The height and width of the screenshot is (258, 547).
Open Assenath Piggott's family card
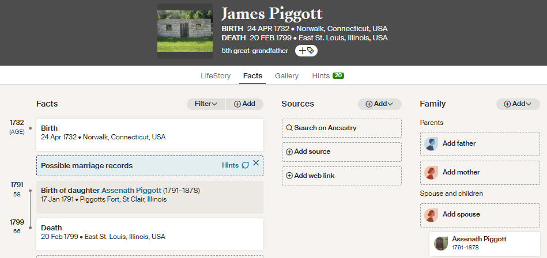485,244
